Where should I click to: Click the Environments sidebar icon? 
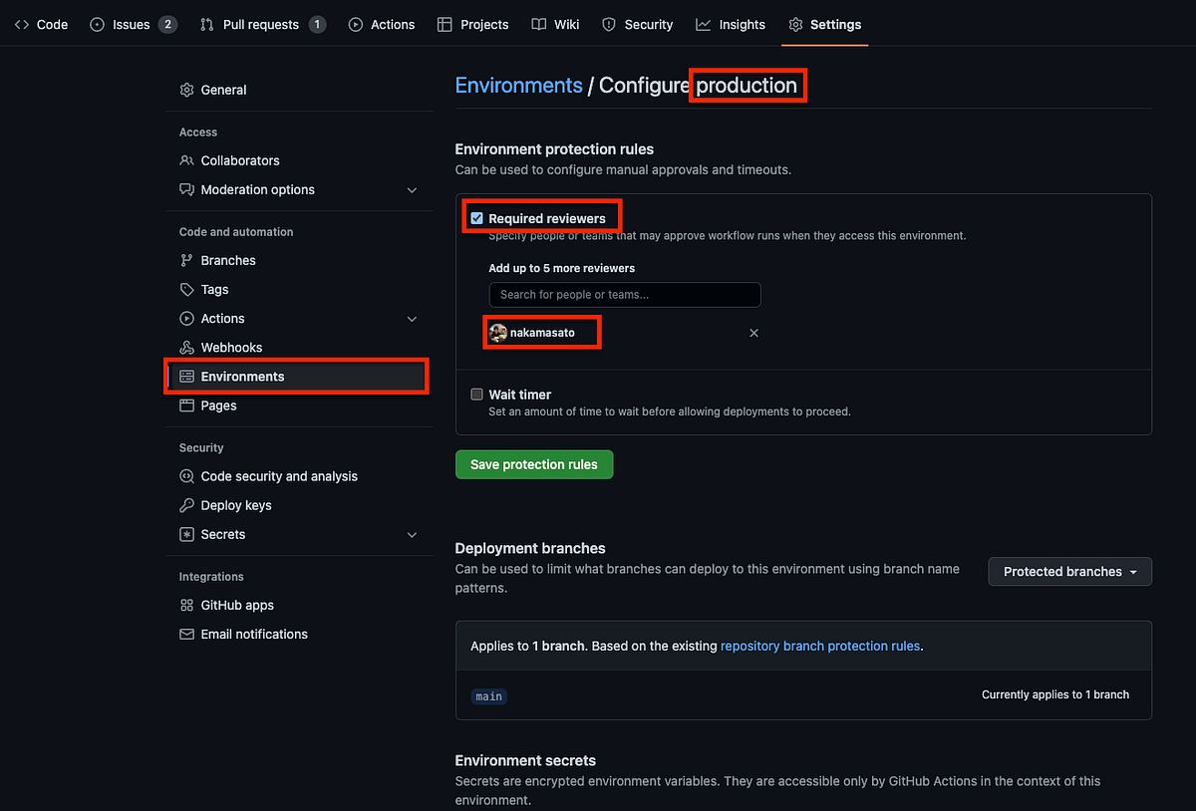coord(186,376)
